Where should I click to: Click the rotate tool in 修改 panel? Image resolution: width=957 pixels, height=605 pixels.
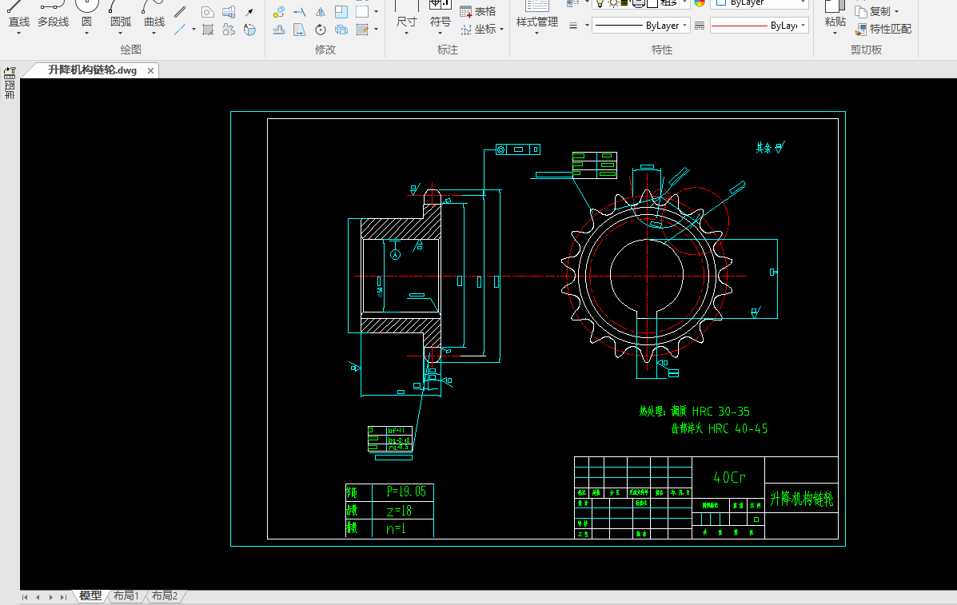pos(321,30)
